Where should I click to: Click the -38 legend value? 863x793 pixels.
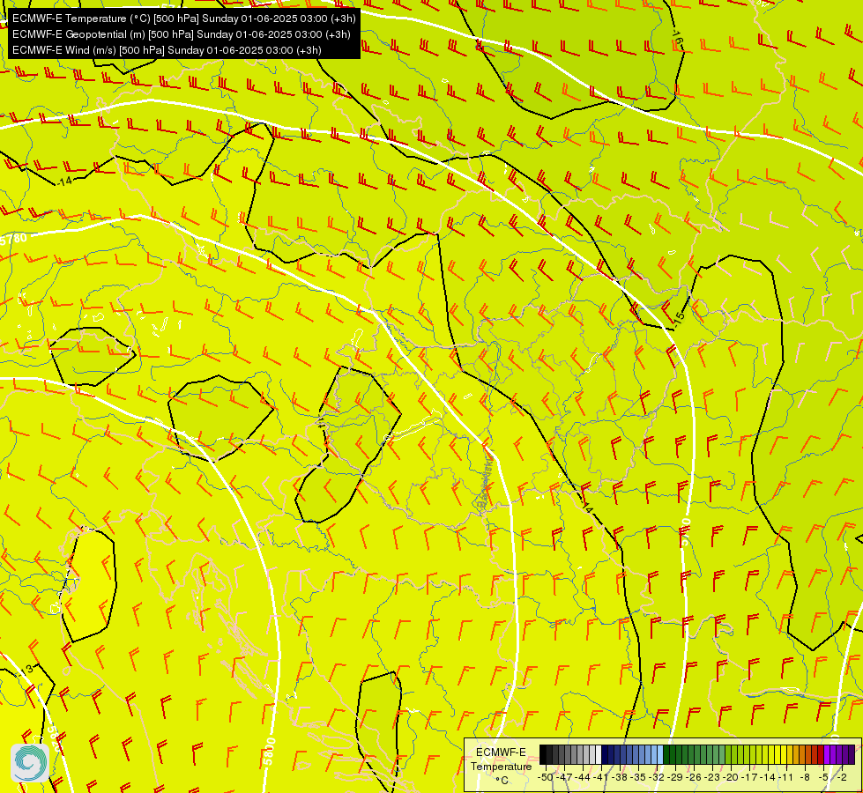619,777
